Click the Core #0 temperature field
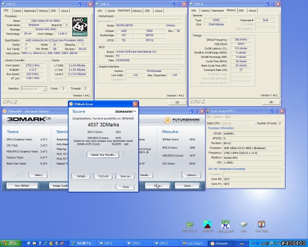The image size is (308, 247). point(253,179)
